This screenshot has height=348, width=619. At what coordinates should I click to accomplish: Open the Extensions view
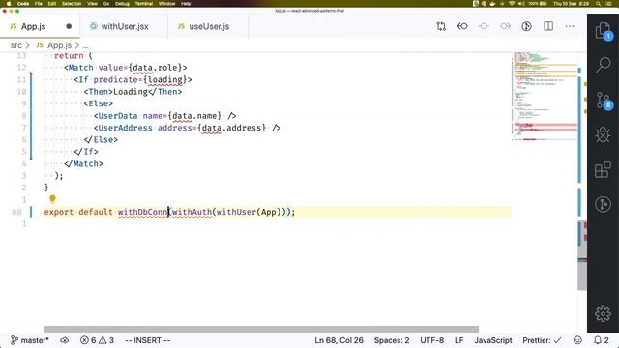click(x=603, y=170)
